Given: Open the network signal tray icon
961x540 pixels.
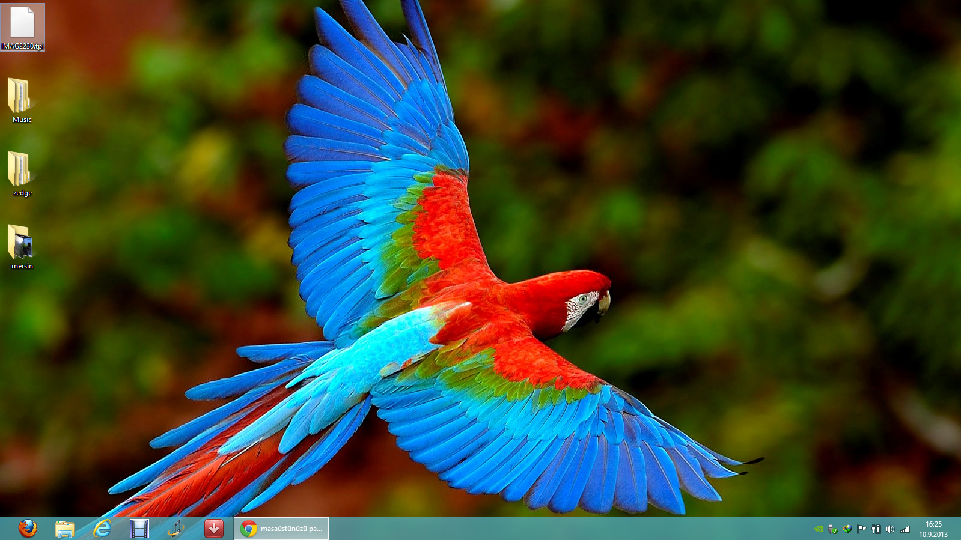Looking at the screenshot, I should (905, 529).
